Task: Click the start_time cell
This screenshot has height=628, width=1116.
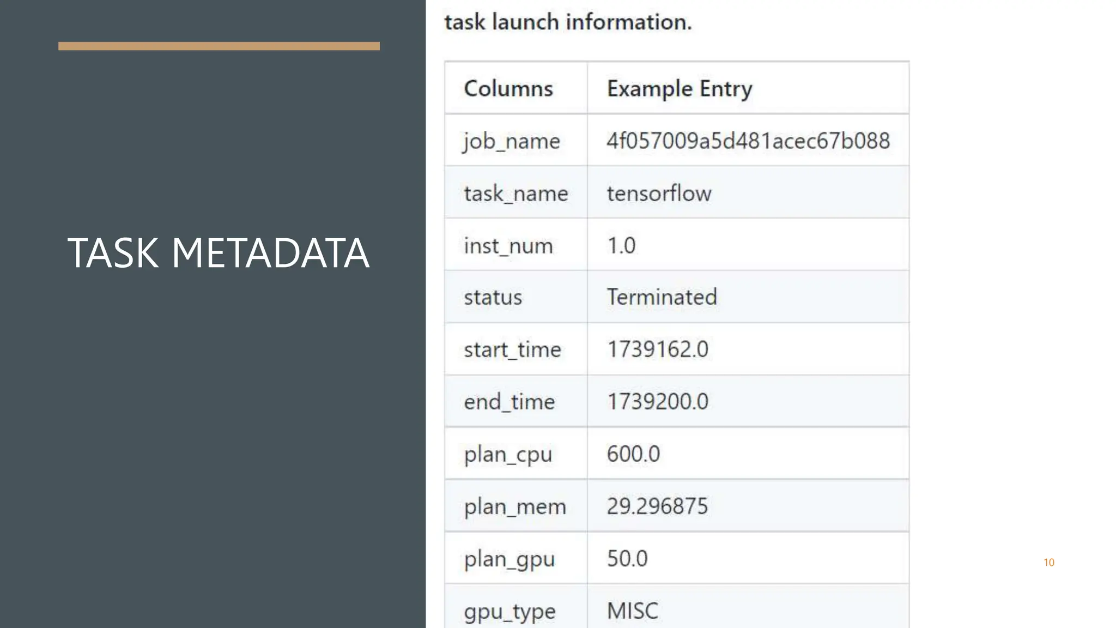Action: click(x=515, y=349)
